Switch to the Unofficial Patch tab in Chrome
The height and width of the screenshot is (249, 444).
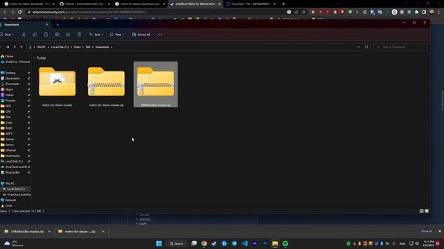click(x=196, y=4)
